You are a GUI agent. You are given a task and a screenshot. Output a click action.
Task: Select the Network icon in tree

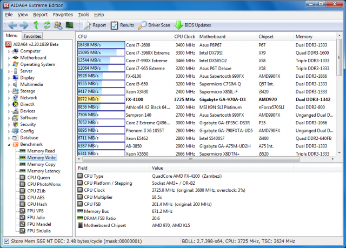[16, 98]
